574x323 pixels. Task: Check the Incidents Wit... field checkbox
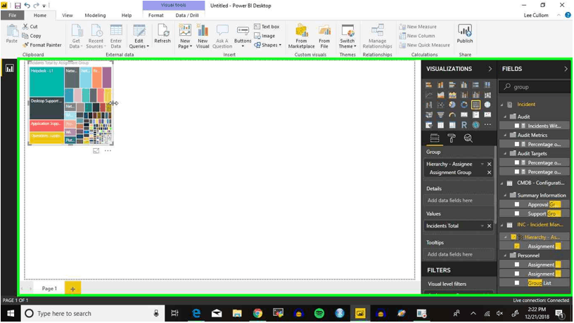[x=517, y=126]
